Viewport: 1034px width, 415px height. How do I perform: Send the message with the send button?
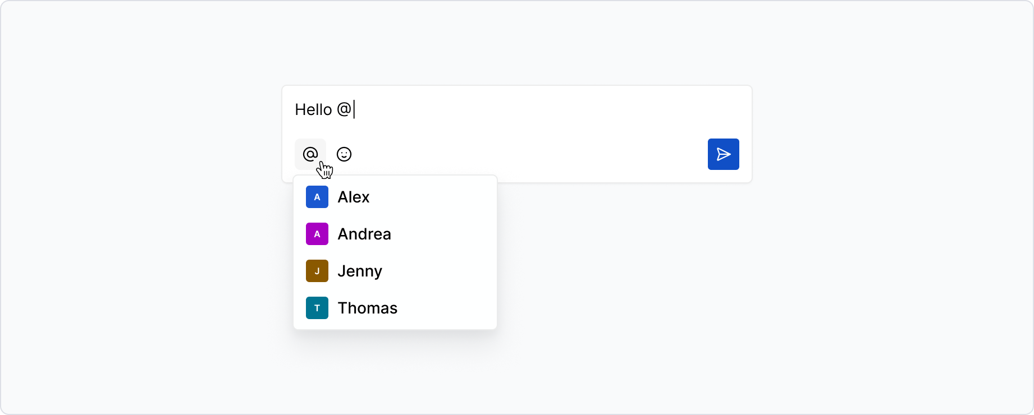click(724, 154)
